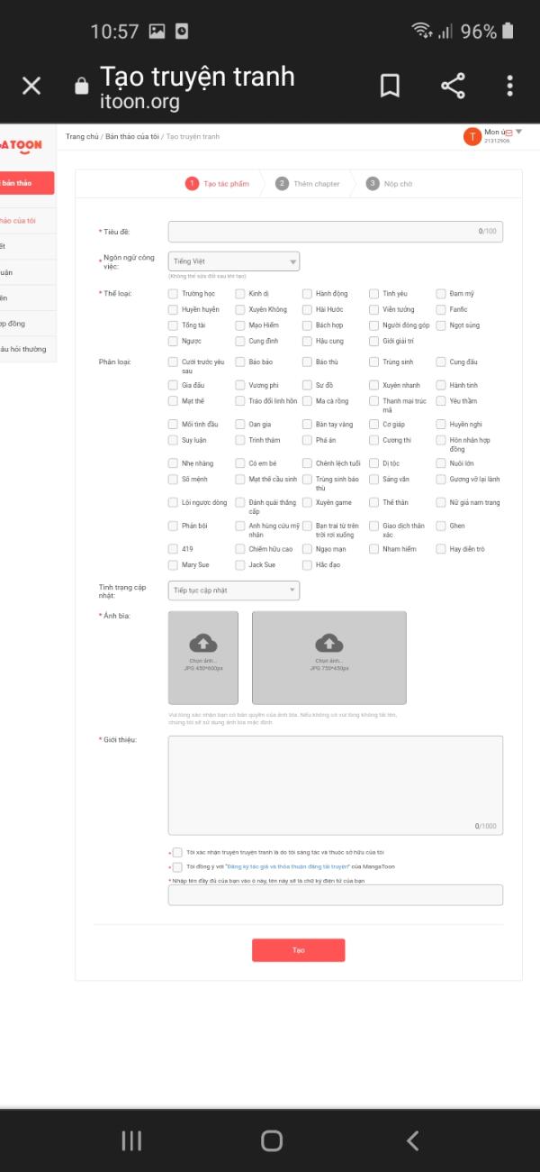Viewport: 540px width, 1172px height.
Task: Tap the Android home button
Action: pos(271,1140)
